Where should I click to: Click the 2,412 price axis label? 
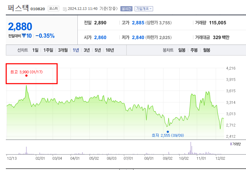pos(231,136)
